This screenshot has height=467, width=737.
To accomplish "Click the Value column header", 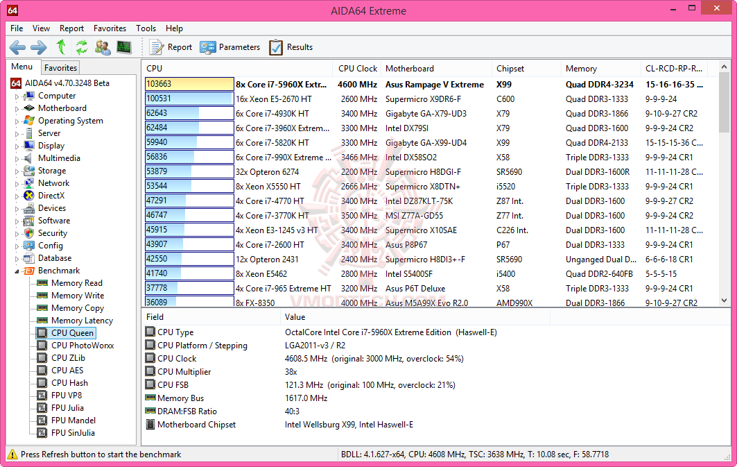I will click(x=415, y=317).
